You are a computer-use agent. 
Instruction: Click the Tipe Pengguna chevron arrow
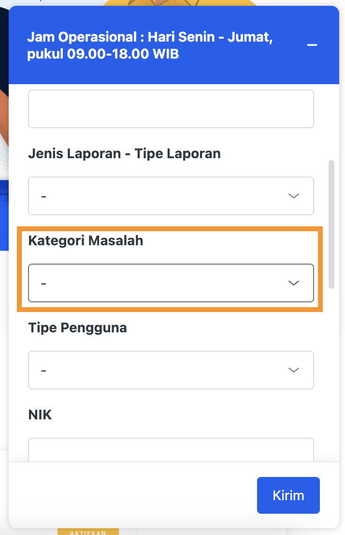(293, 370)
